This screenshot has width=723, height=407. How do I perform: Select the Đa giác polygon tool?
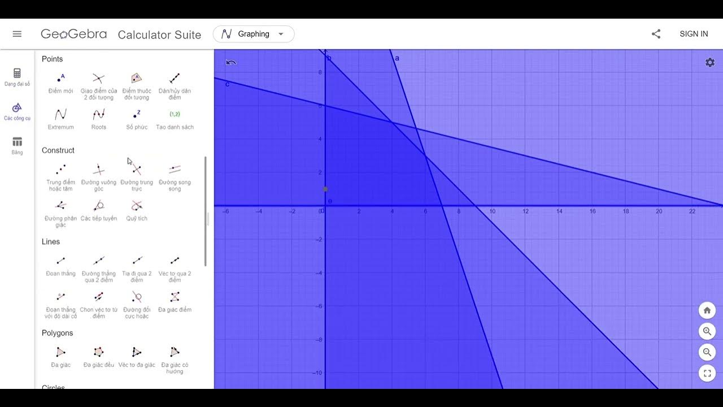(60, 357)
